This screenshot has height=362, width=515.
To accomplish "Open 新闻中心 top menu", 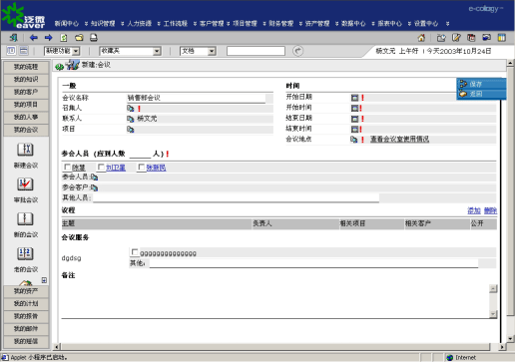I will pyautogui.click(x=67, y=23).
